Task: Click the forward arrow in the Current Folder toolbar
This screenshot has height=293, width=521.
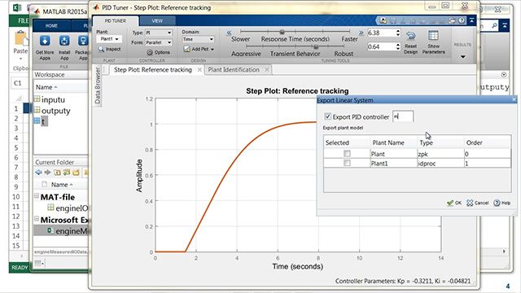Action: pos(47,172)
